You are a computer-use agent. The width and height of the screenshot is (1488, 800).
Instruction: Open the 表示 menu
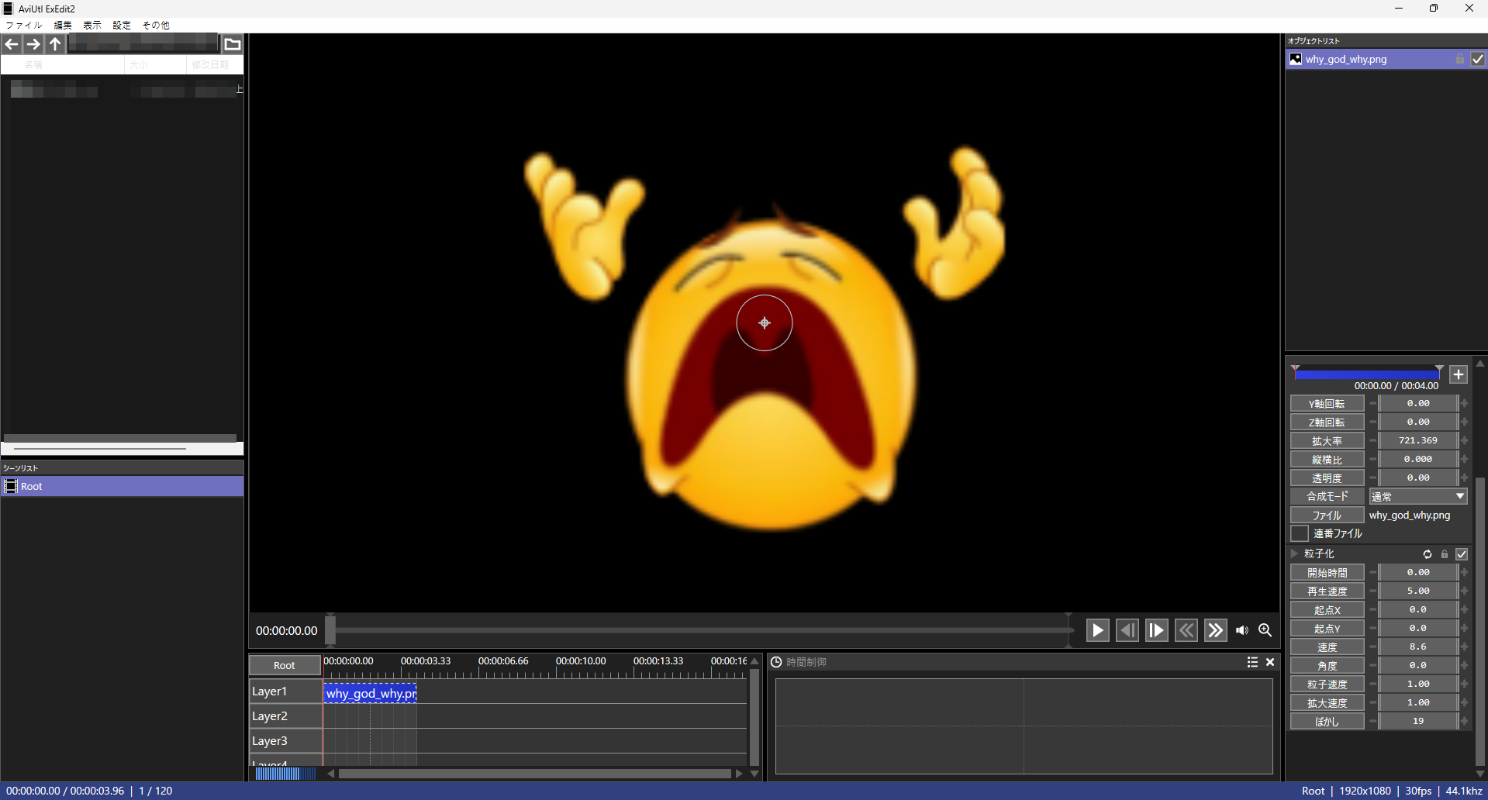point(92,25)
